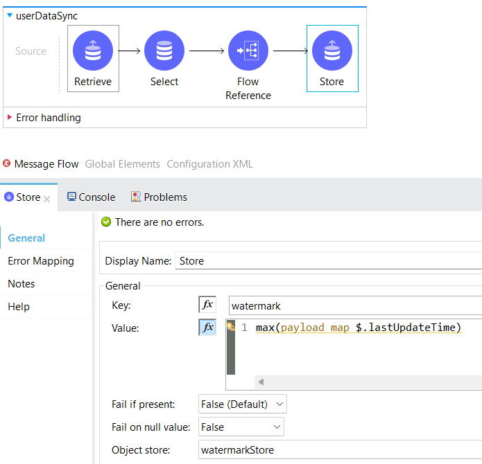The image size is (482, 464).
Task: Expand the Error handling section
Action: click(x=10, y=117)
